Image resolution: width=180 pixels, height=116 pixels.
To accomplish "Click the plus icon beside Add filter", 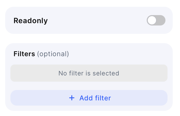I will click(x=72, y=98).
